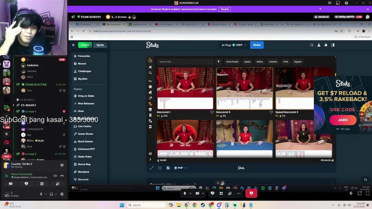Toggle Discord microphone mute in user panel
Image resolution: width=372 pixels, height=209 pixels.
tap(41, 194)
